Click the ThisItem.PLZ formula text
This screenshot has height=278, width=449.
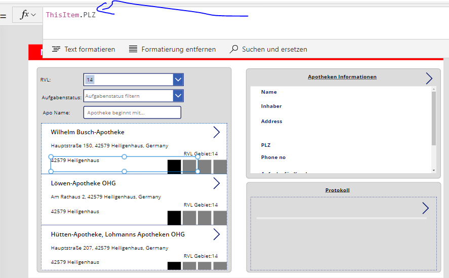(x=71, y=15)
